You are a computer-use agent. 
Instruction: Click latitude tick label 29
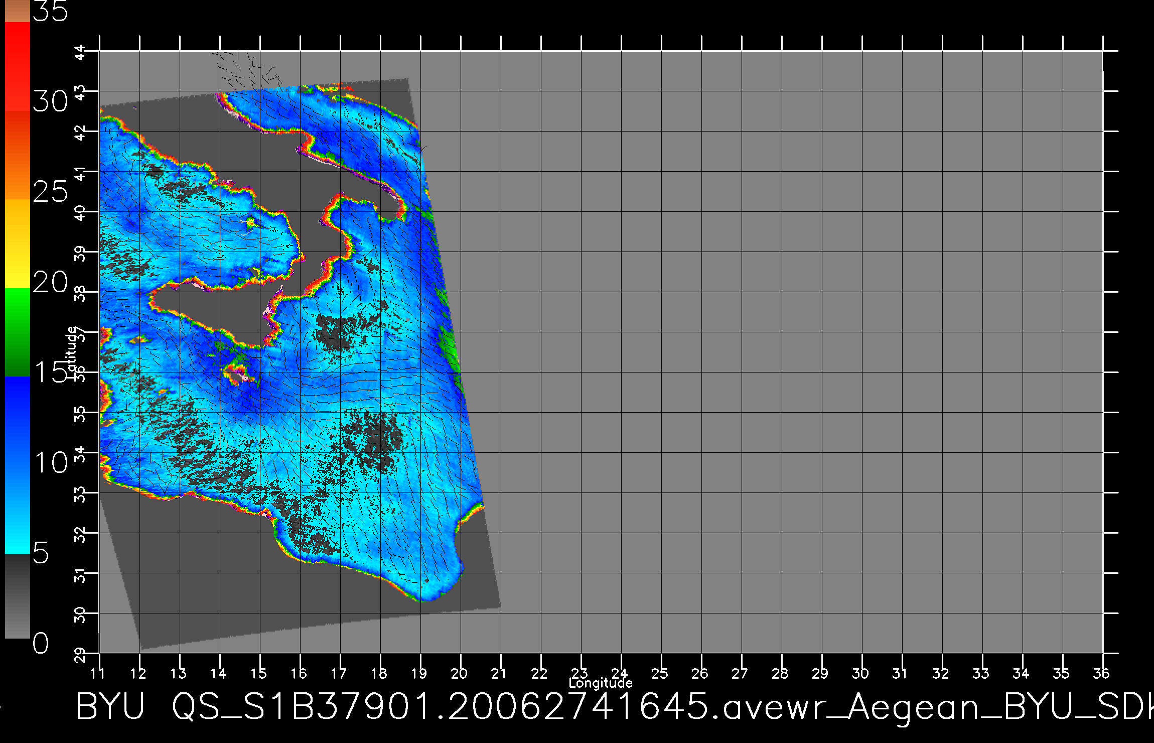80,655
